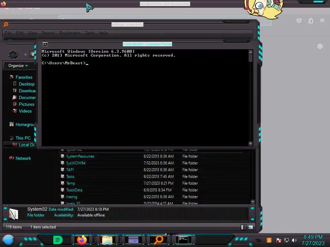Click the taskbar clock 8:49 PM
This screenshot has width=330, height=247.
(313, 237)
